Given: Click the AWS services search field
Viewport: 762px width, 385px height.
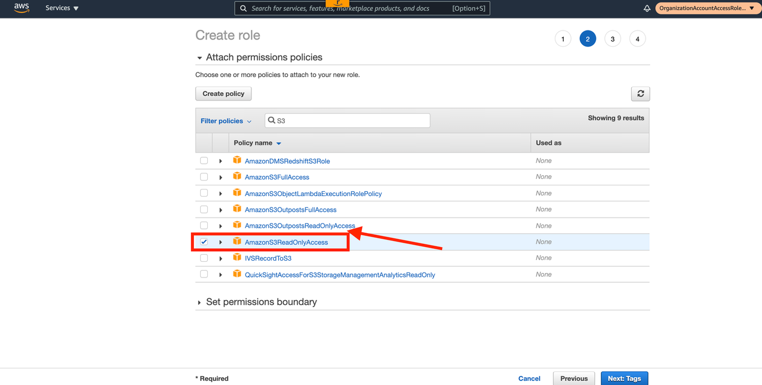Looking at the screenshot, I should coord(362,8).
